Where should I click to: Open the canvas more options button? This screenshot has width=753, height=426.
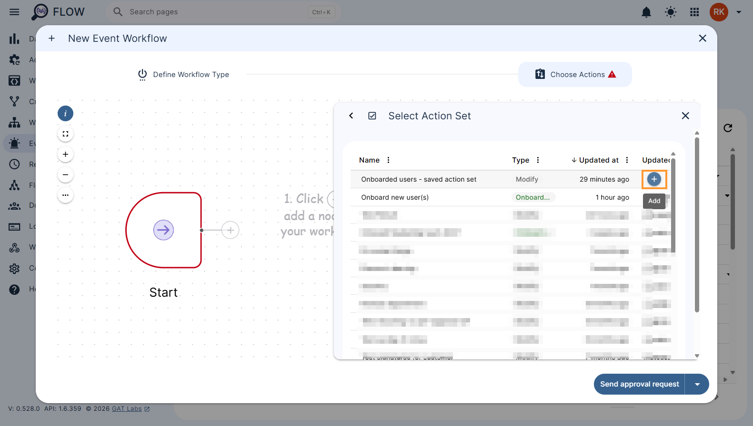(65, 195)
